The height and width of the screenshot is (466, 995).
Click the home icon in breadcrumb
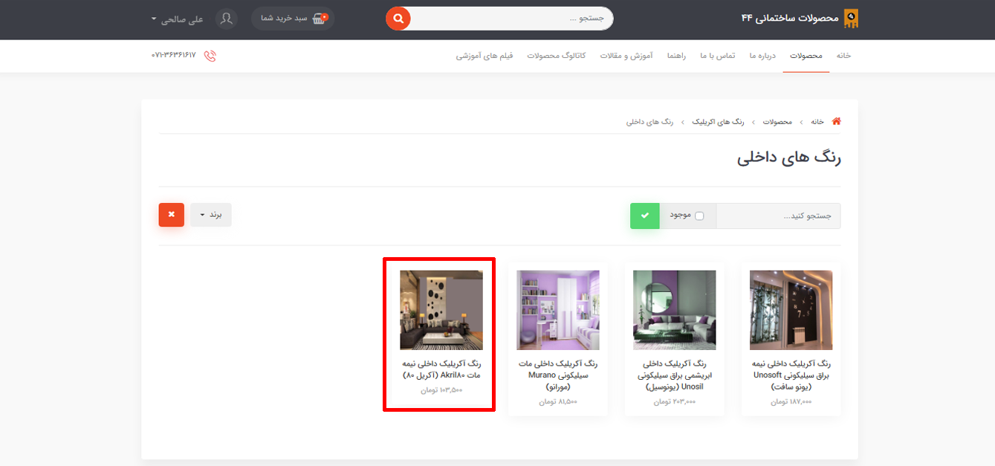(x=836, y=121)
